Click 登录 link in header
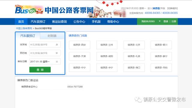The height and width of the screenshot is (108, 192). [x=166, y=21]
